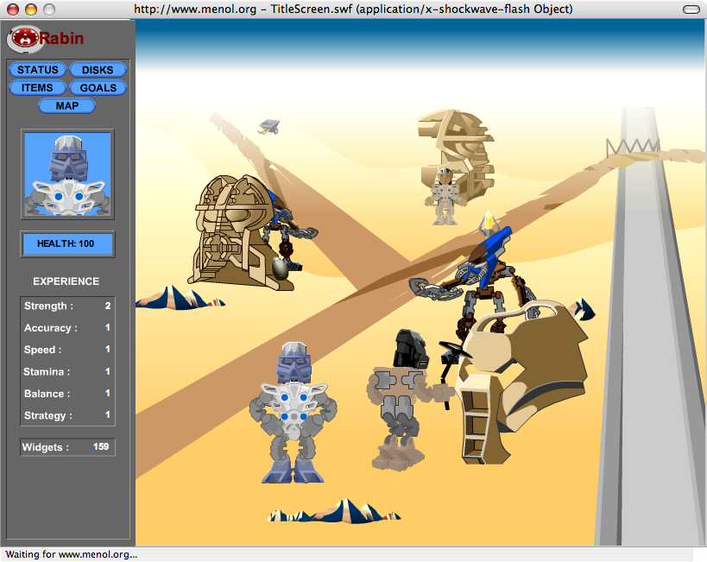Click the Balance : 1 stat row
The height and width of the screenshot is (562, 707).
tap(67, 394)
